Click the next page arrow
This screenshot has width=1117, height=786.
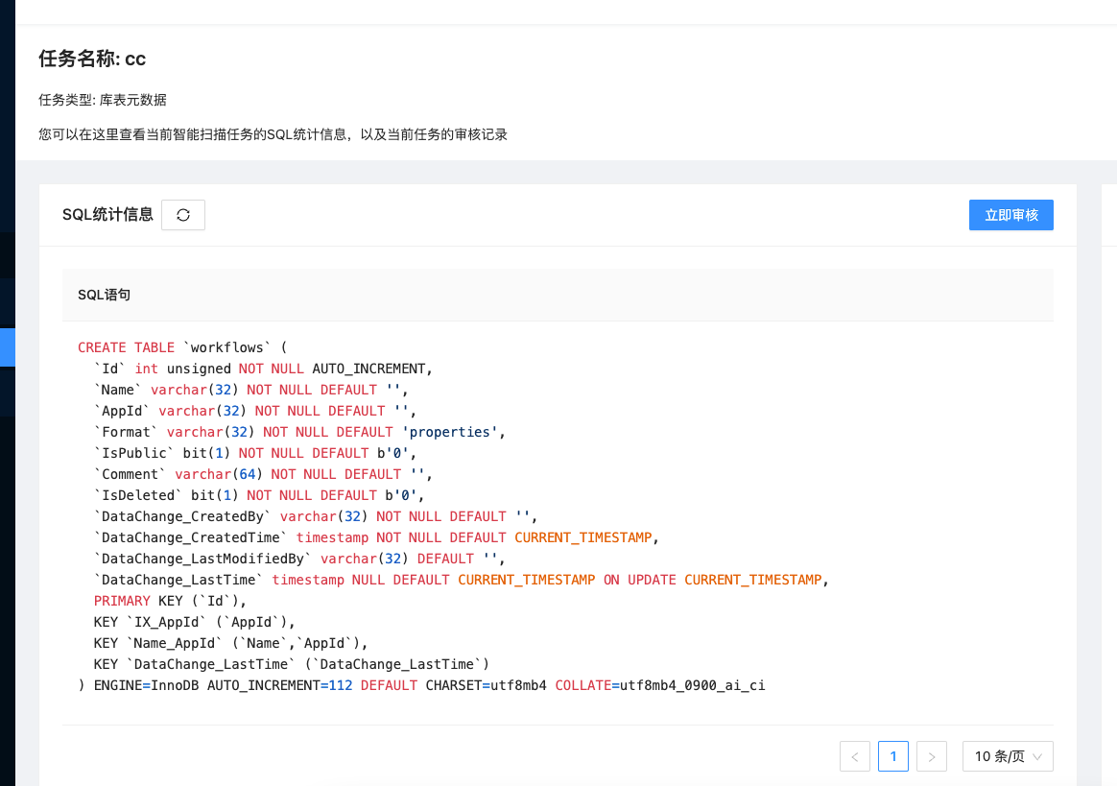931,756
